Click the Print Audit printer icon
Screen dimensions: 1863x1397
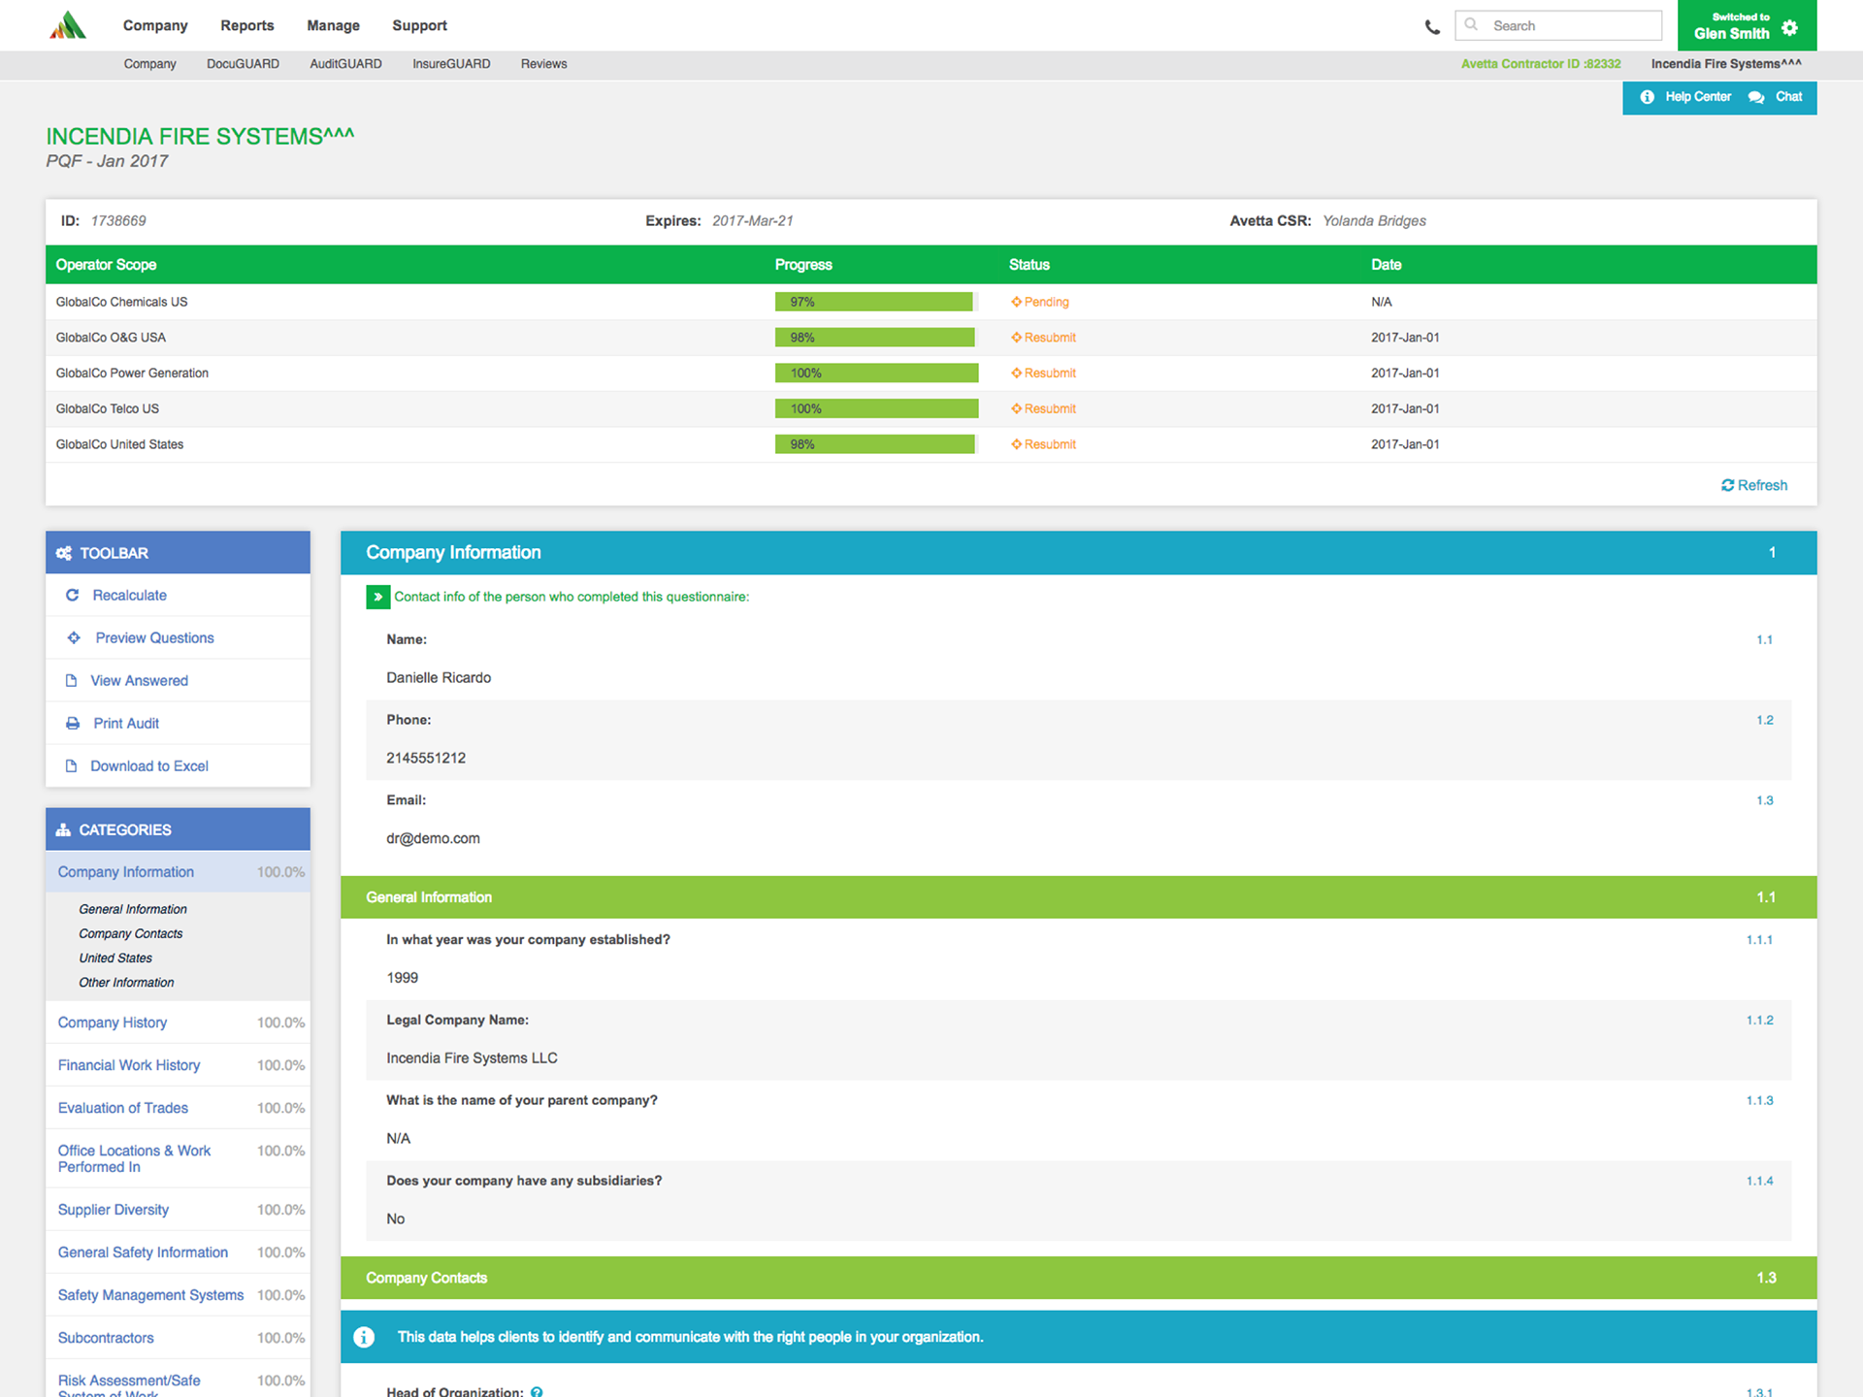point(73,723)
